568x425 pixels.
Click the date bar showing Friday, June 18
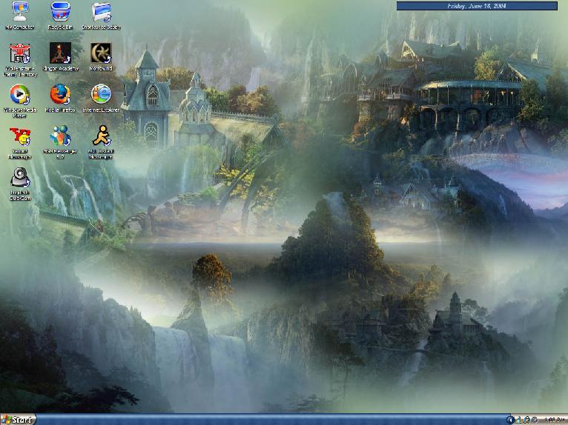pos(477,6)
